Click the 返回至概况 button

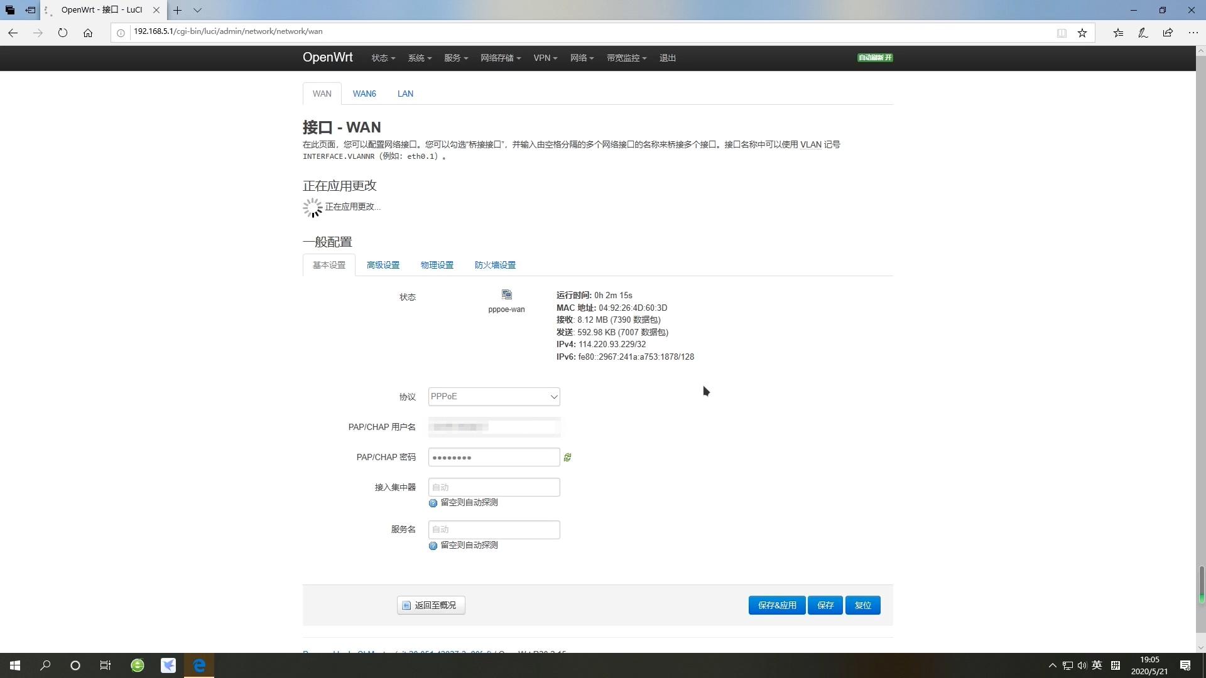(431, 605)
